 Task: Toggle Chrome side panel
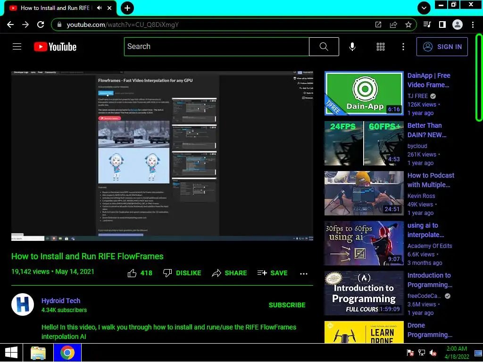(442, 25)
